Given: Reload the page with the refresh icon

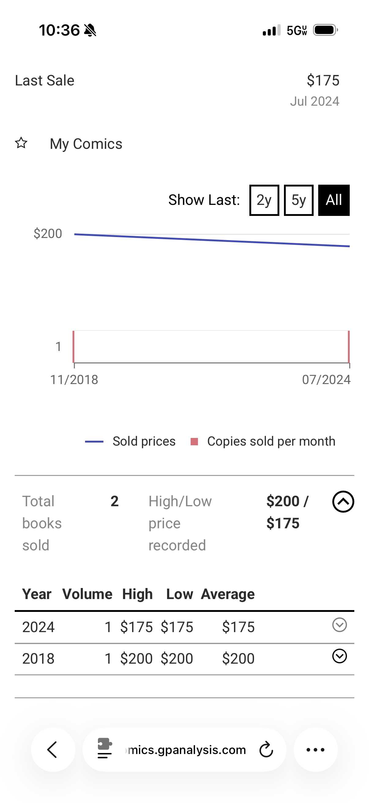Looking at the screenshot, I should point(266,750).
